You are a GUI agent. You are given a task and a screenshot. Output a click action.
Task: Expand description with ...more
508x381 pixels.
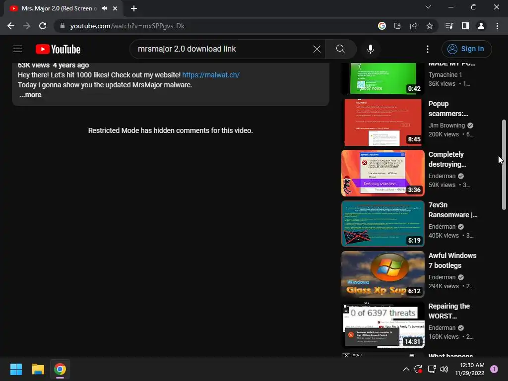tap(30, 95)
